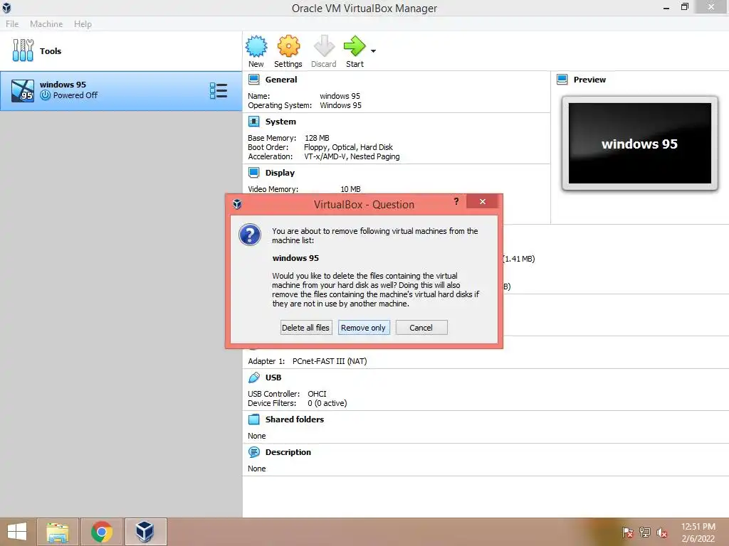Close the VirtualBox Question dialog
The image size is (729, 546).
(x=483, y=201)
